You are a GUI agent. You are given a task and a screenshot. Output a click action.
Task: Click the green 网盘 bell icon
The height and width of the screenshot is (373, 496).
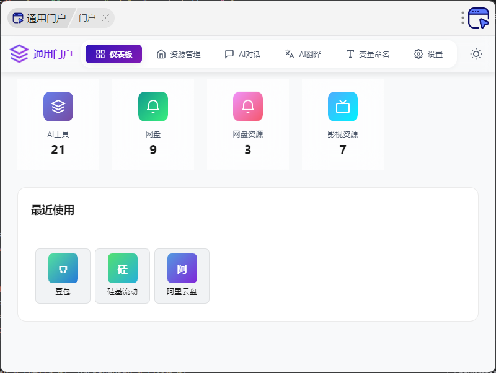[x=153, y=107]
